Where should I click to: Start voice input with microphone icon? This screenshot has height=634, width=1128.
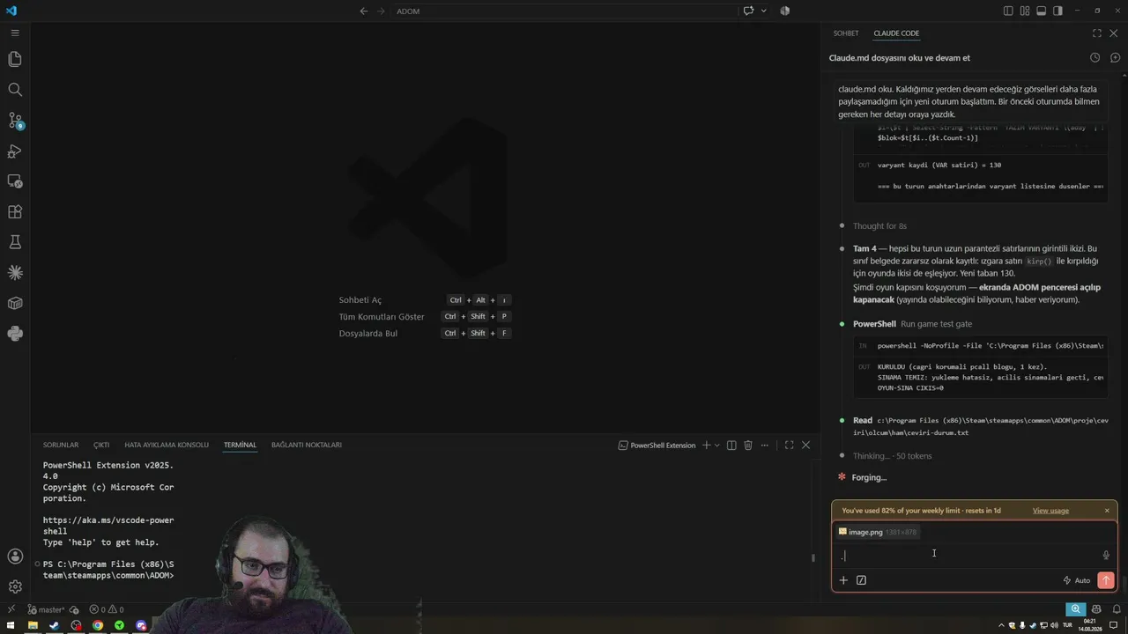click(x=1106, y=556)
